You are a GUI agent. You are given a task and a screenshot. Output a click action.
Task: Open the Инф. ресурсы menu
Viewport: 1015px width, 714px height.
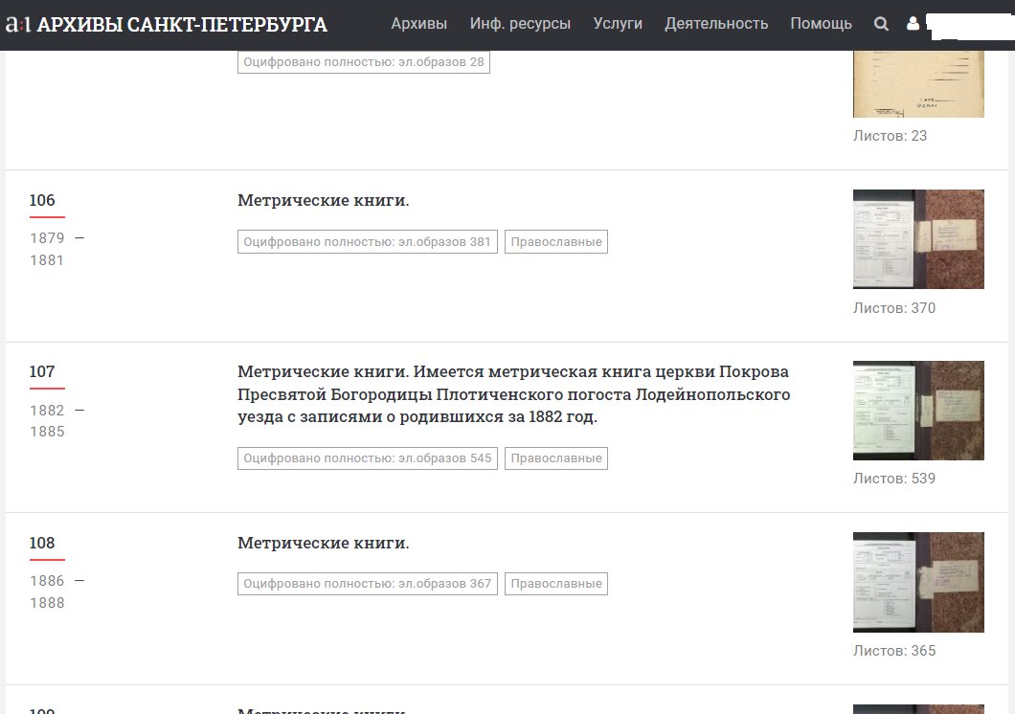click(521, 24)
